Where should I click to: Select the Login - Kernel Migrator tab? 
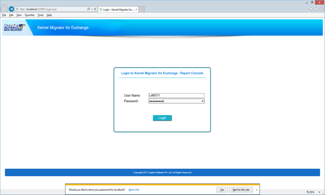[118, 9]
